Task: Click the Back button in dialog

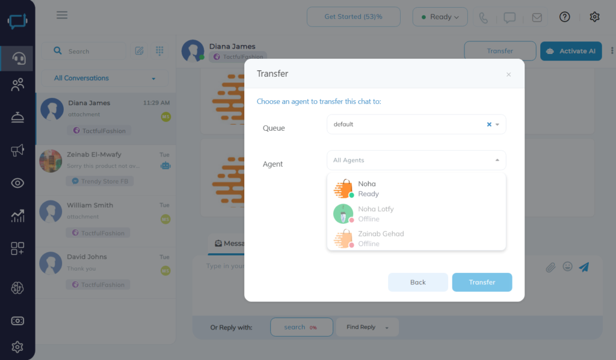Action: coord(418,282)
